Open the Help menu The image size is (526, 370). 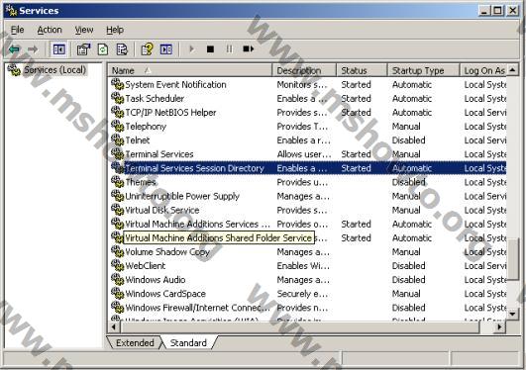pyautogui.click(x=115, y=30)
